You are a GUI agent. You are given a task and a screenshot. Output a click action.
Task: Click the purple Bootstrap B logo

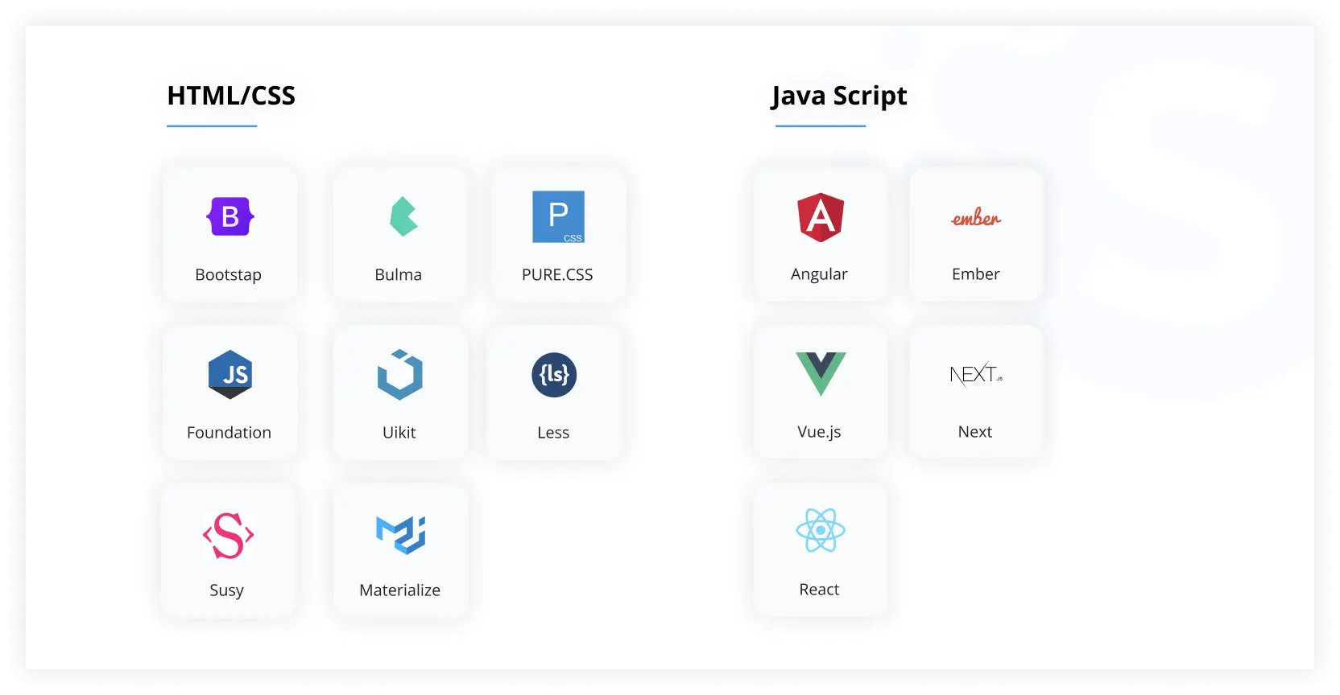[x=230, y=216]
